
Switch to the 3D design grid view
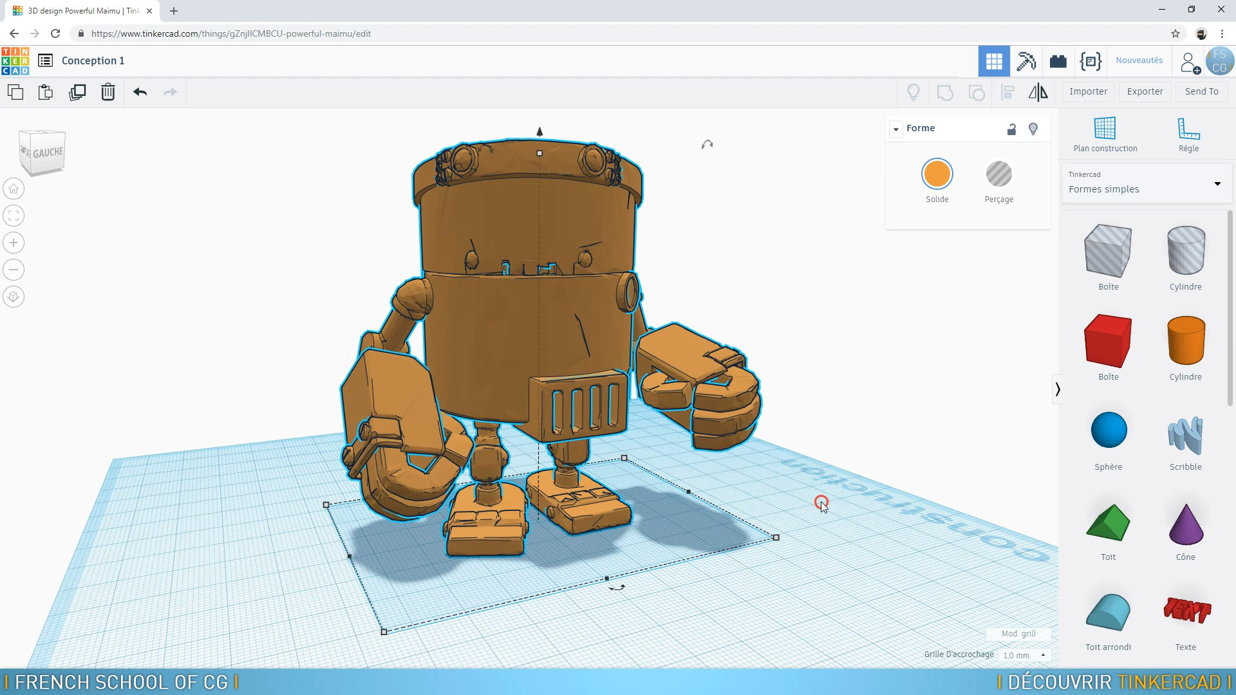(x=994, y=61)
